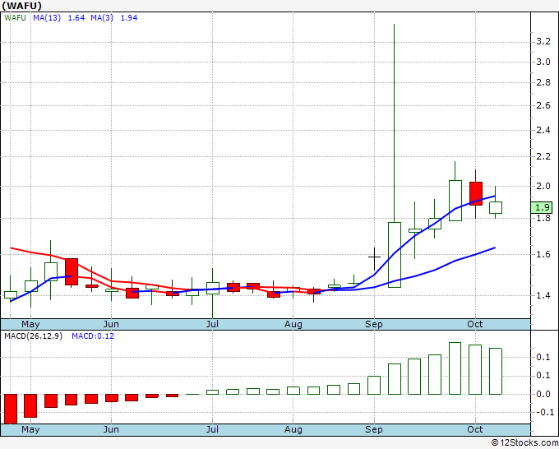Click the 3.2 price axis label

pyautogui.click(x=543, y=40)
